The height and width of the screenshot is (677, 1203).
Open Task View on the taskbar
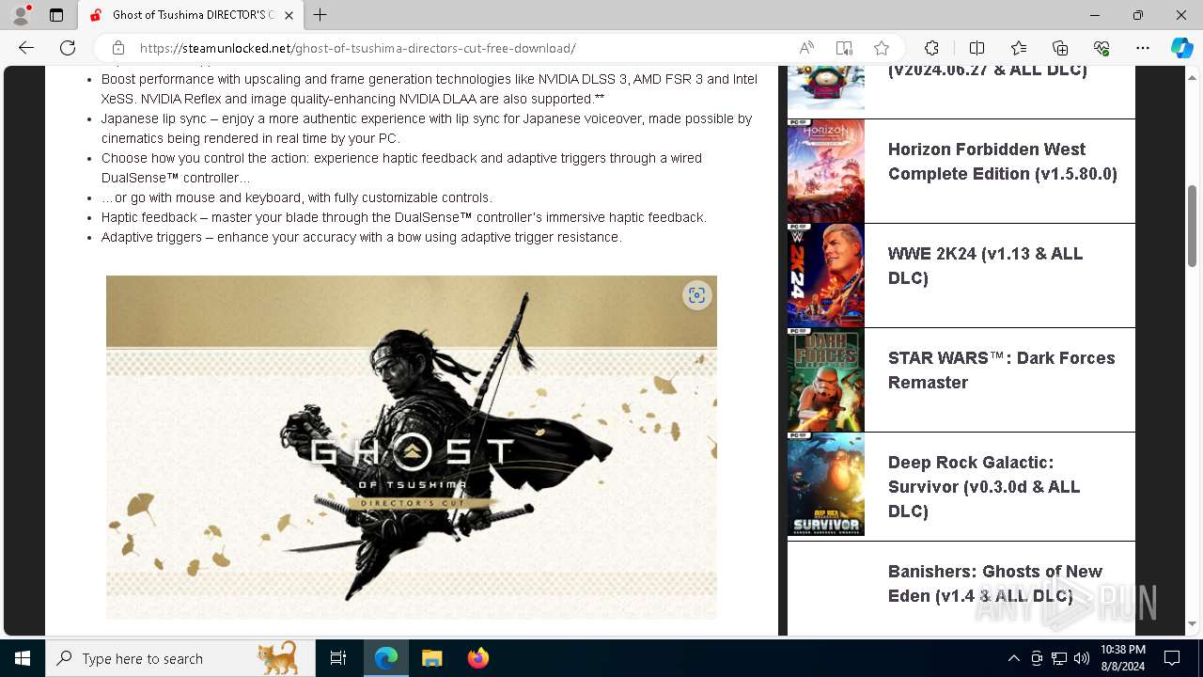coord(338,658)
